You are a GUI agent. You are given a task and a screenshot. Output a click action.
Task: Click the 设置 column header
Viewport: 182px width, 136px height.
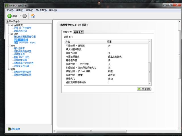click(127, 41)
